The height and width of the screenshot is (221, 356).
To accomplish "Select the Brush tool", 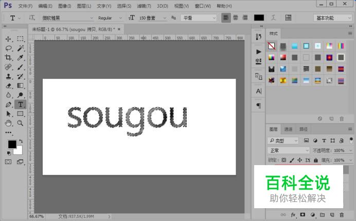I will pos(20,67).
